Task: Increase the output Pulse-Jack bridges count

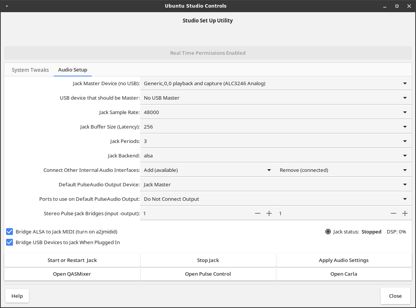Action: (x=405, y=213)
